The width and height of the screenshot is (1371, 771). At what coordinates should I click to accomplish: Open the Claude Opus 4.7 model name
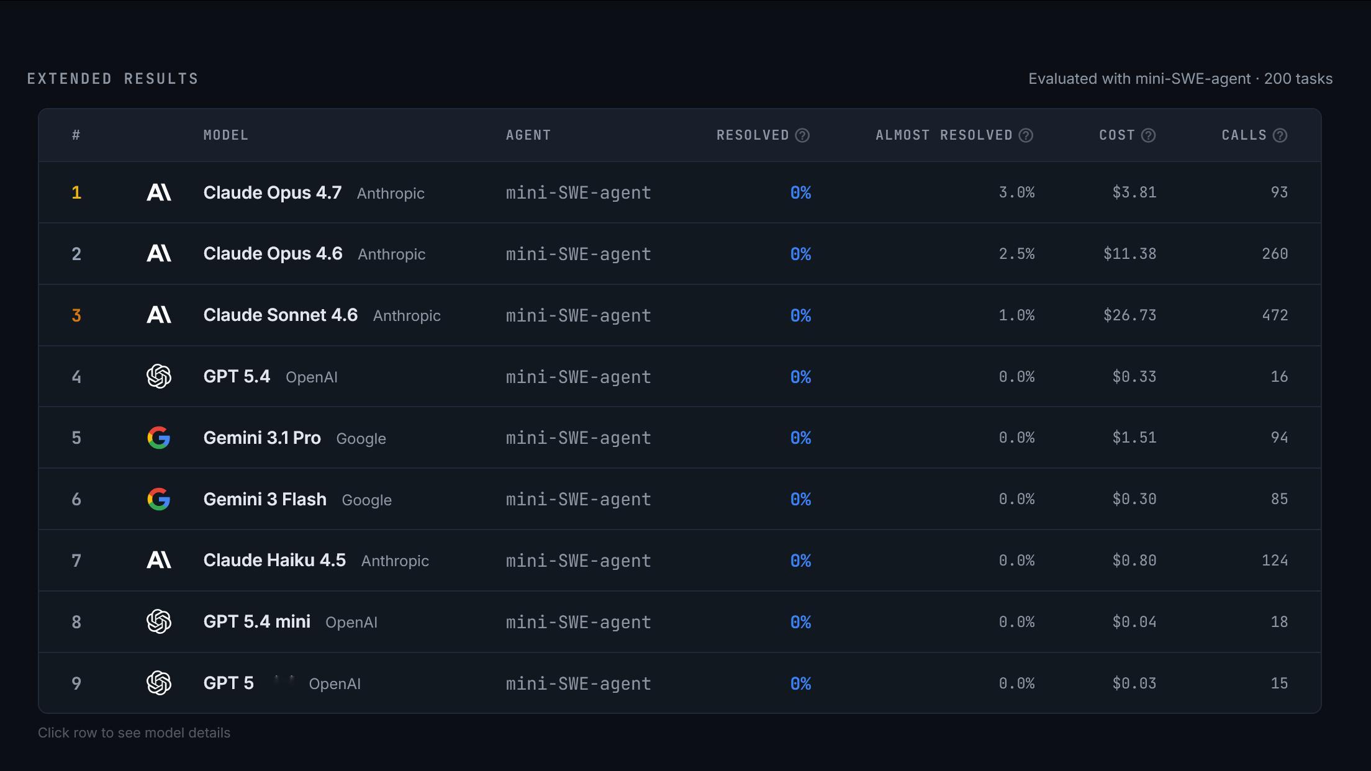(273, 192)
